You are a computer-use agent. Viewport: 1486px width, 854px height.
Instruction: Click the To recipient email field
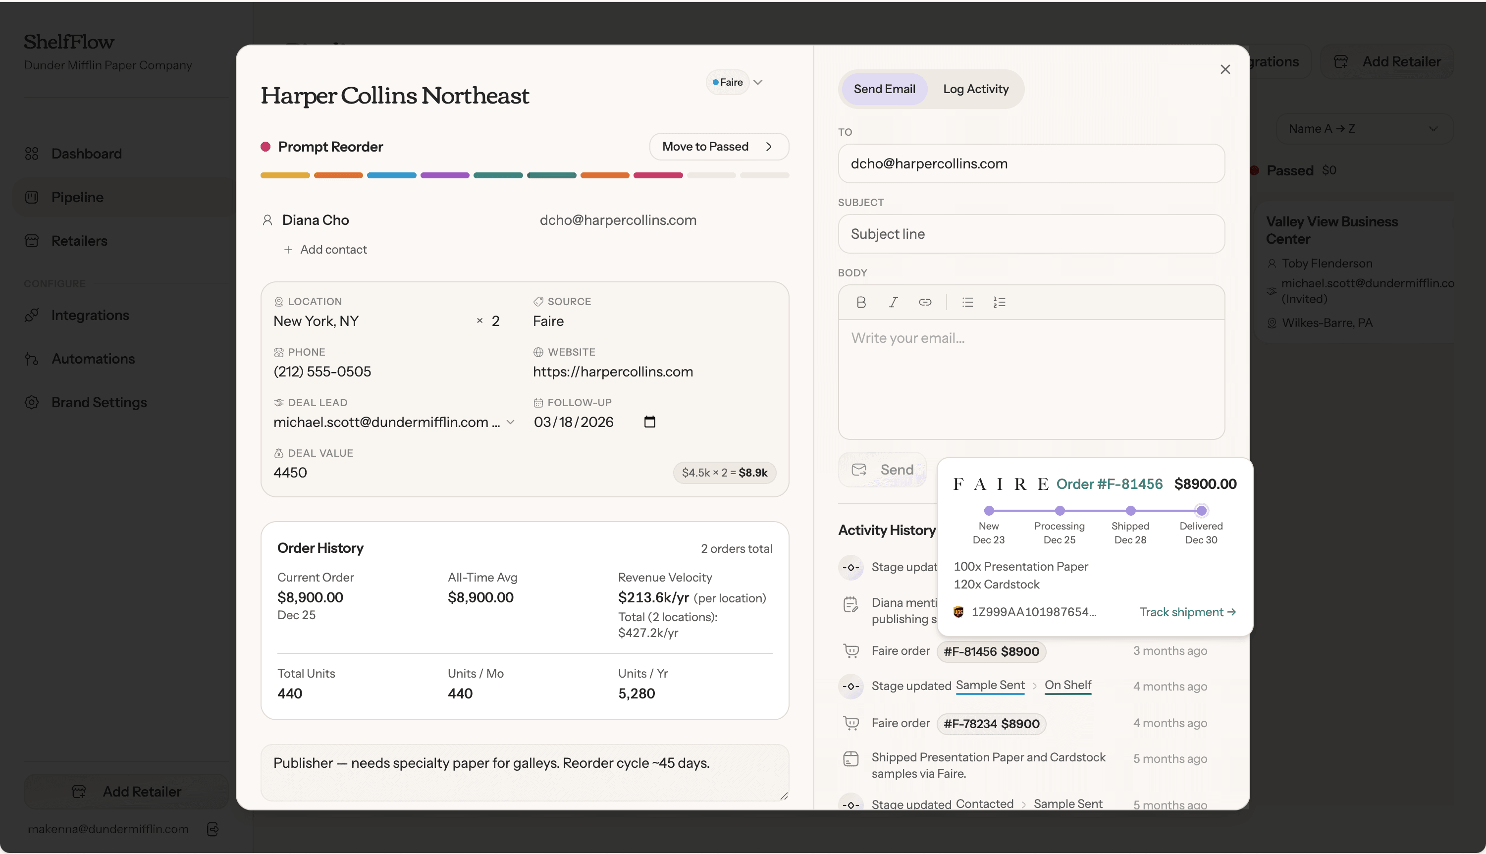pos(1031,163)
